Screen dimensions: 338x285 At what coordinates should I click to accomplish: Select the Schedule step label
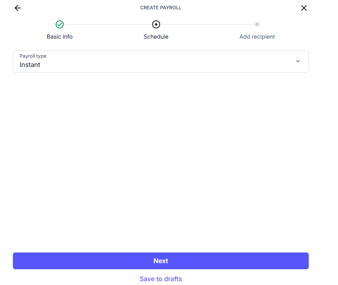[x=156, y=37]
